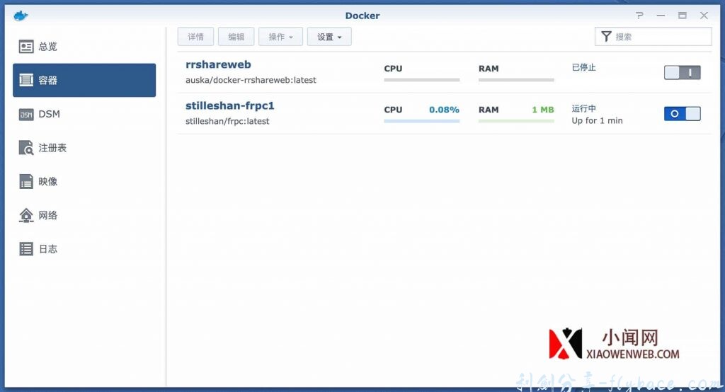The image size is (725, 392).
Task: Turn off the stilleshan-frpc1 container switch
Action: pos(682,114)
